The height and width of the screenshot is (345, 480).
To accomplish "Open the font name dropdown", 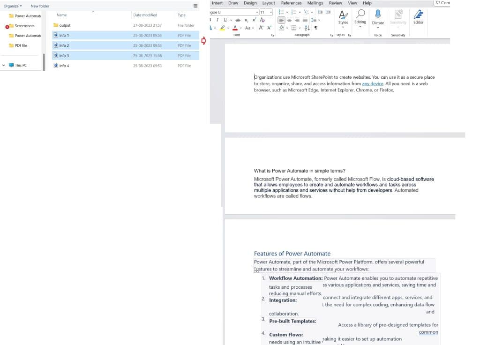I will pos(257,12).
